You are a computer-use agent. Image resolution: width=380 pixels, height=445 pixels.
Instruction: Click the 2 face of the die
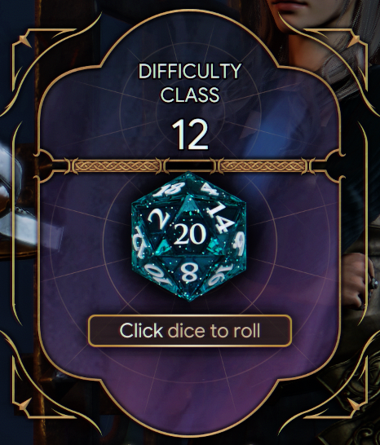158,220
